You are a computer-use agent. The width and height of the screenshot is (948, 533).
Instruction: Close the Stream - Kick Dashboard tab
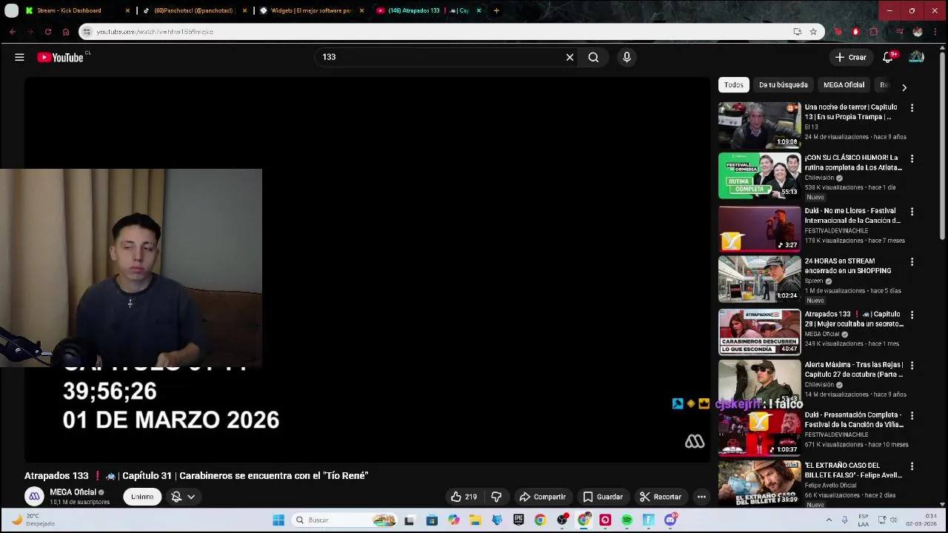click(x=127, y=10)
